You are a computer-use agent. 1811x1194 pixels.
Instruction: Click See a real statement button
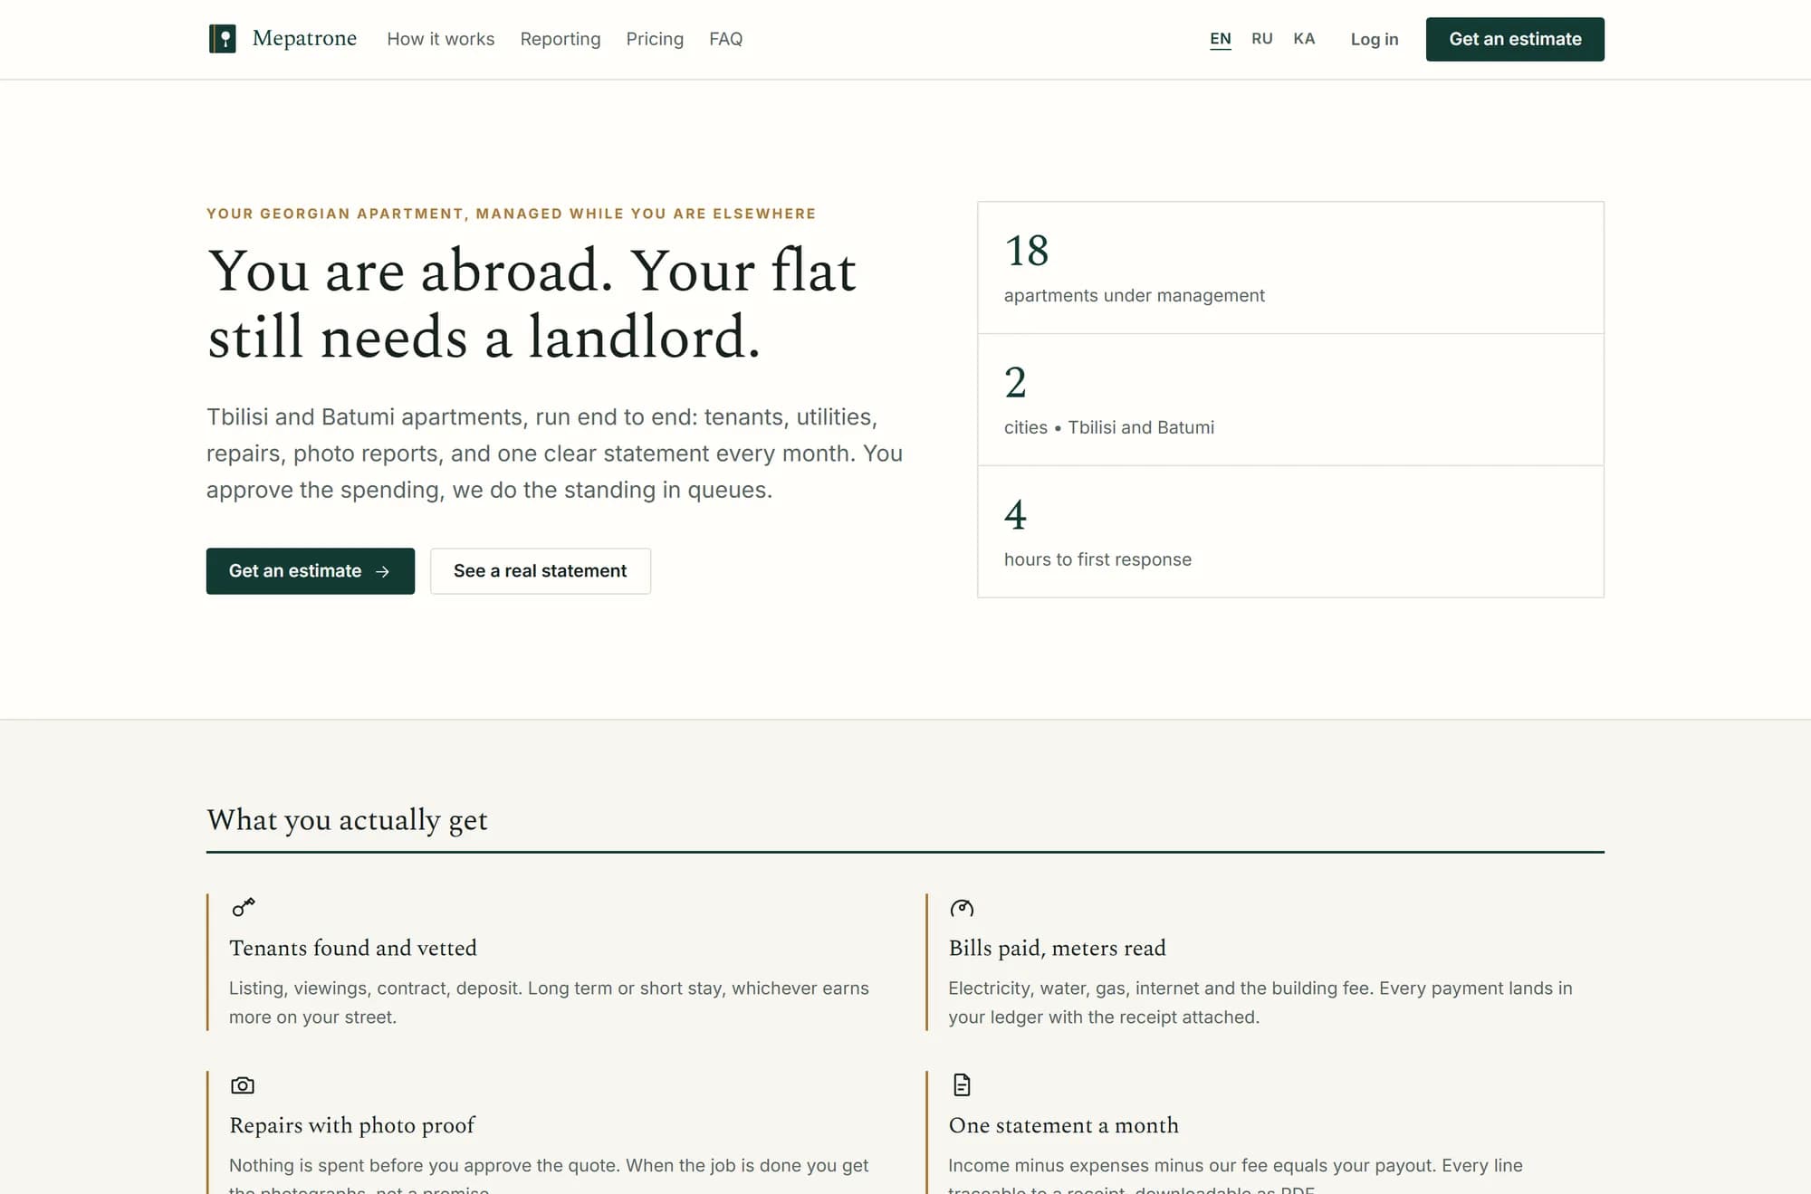click(x=541, y=571)
